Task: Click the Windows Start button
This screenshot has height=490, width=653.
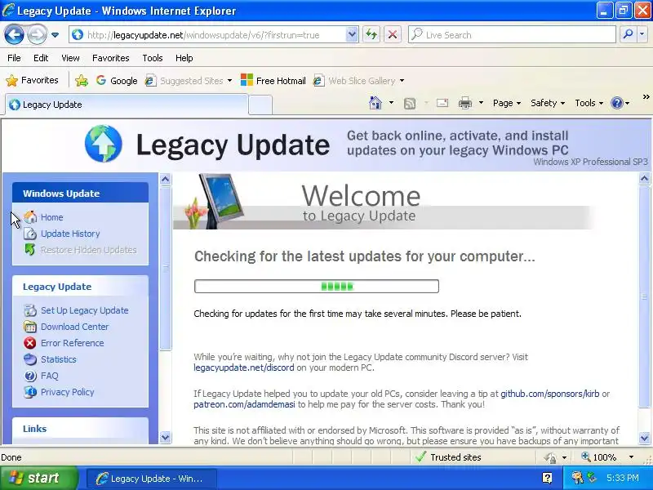Action: (x=39, y=478)
